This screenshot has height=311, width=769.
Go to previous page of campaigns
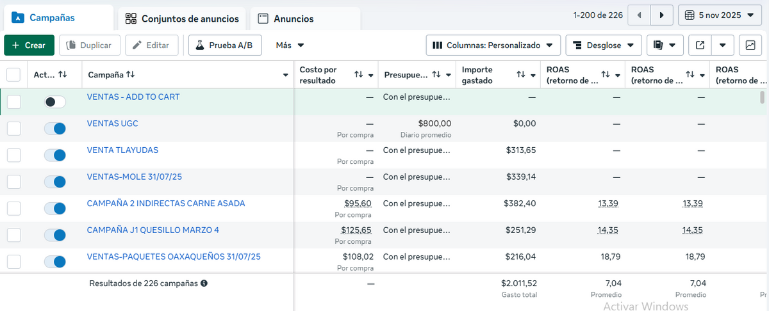tap(639, 15)
